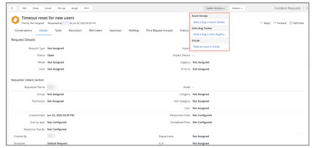Go to next request arrow
The height and width of the screenshot is (148, 314).
tap(307, 8)
